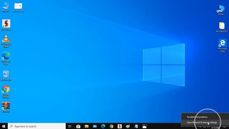Open the Windows Start menu
Image resolution: width=229 pixels, height=129 pixels.
4,126
